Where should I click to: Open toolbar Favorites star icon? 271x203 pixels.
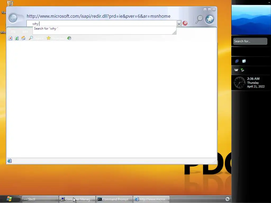click(49, 38)
